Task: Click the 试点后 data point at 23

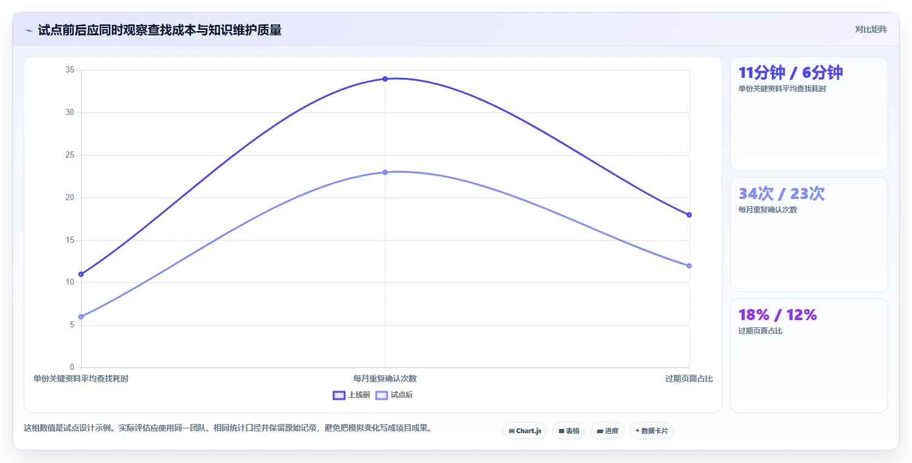Action: (385, 172)
